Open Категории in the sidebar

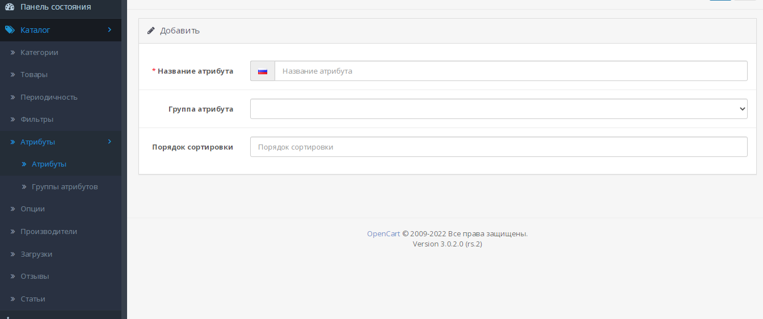coord(61,52)
